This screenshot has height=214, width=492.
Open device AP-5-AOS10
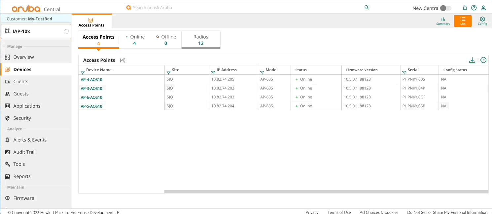tap(91, 106)
